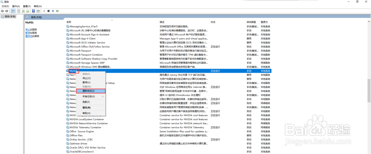Open the 文件(F) menu

[5, 6]
